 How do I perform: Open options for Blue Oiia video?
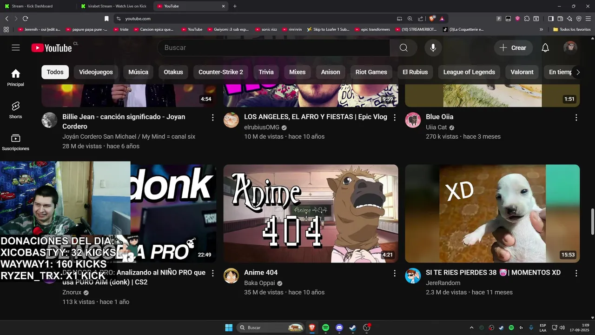[576, 117]
